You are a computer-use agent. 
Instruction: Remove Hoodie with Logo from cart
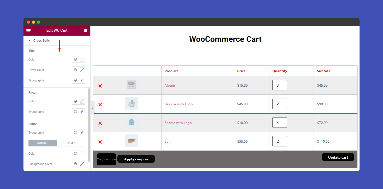coord(100,105)
